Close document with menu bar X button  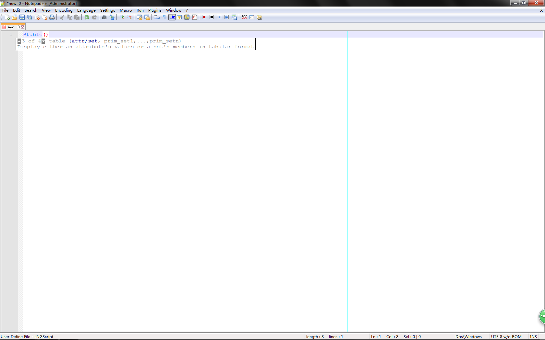[541, 10]
